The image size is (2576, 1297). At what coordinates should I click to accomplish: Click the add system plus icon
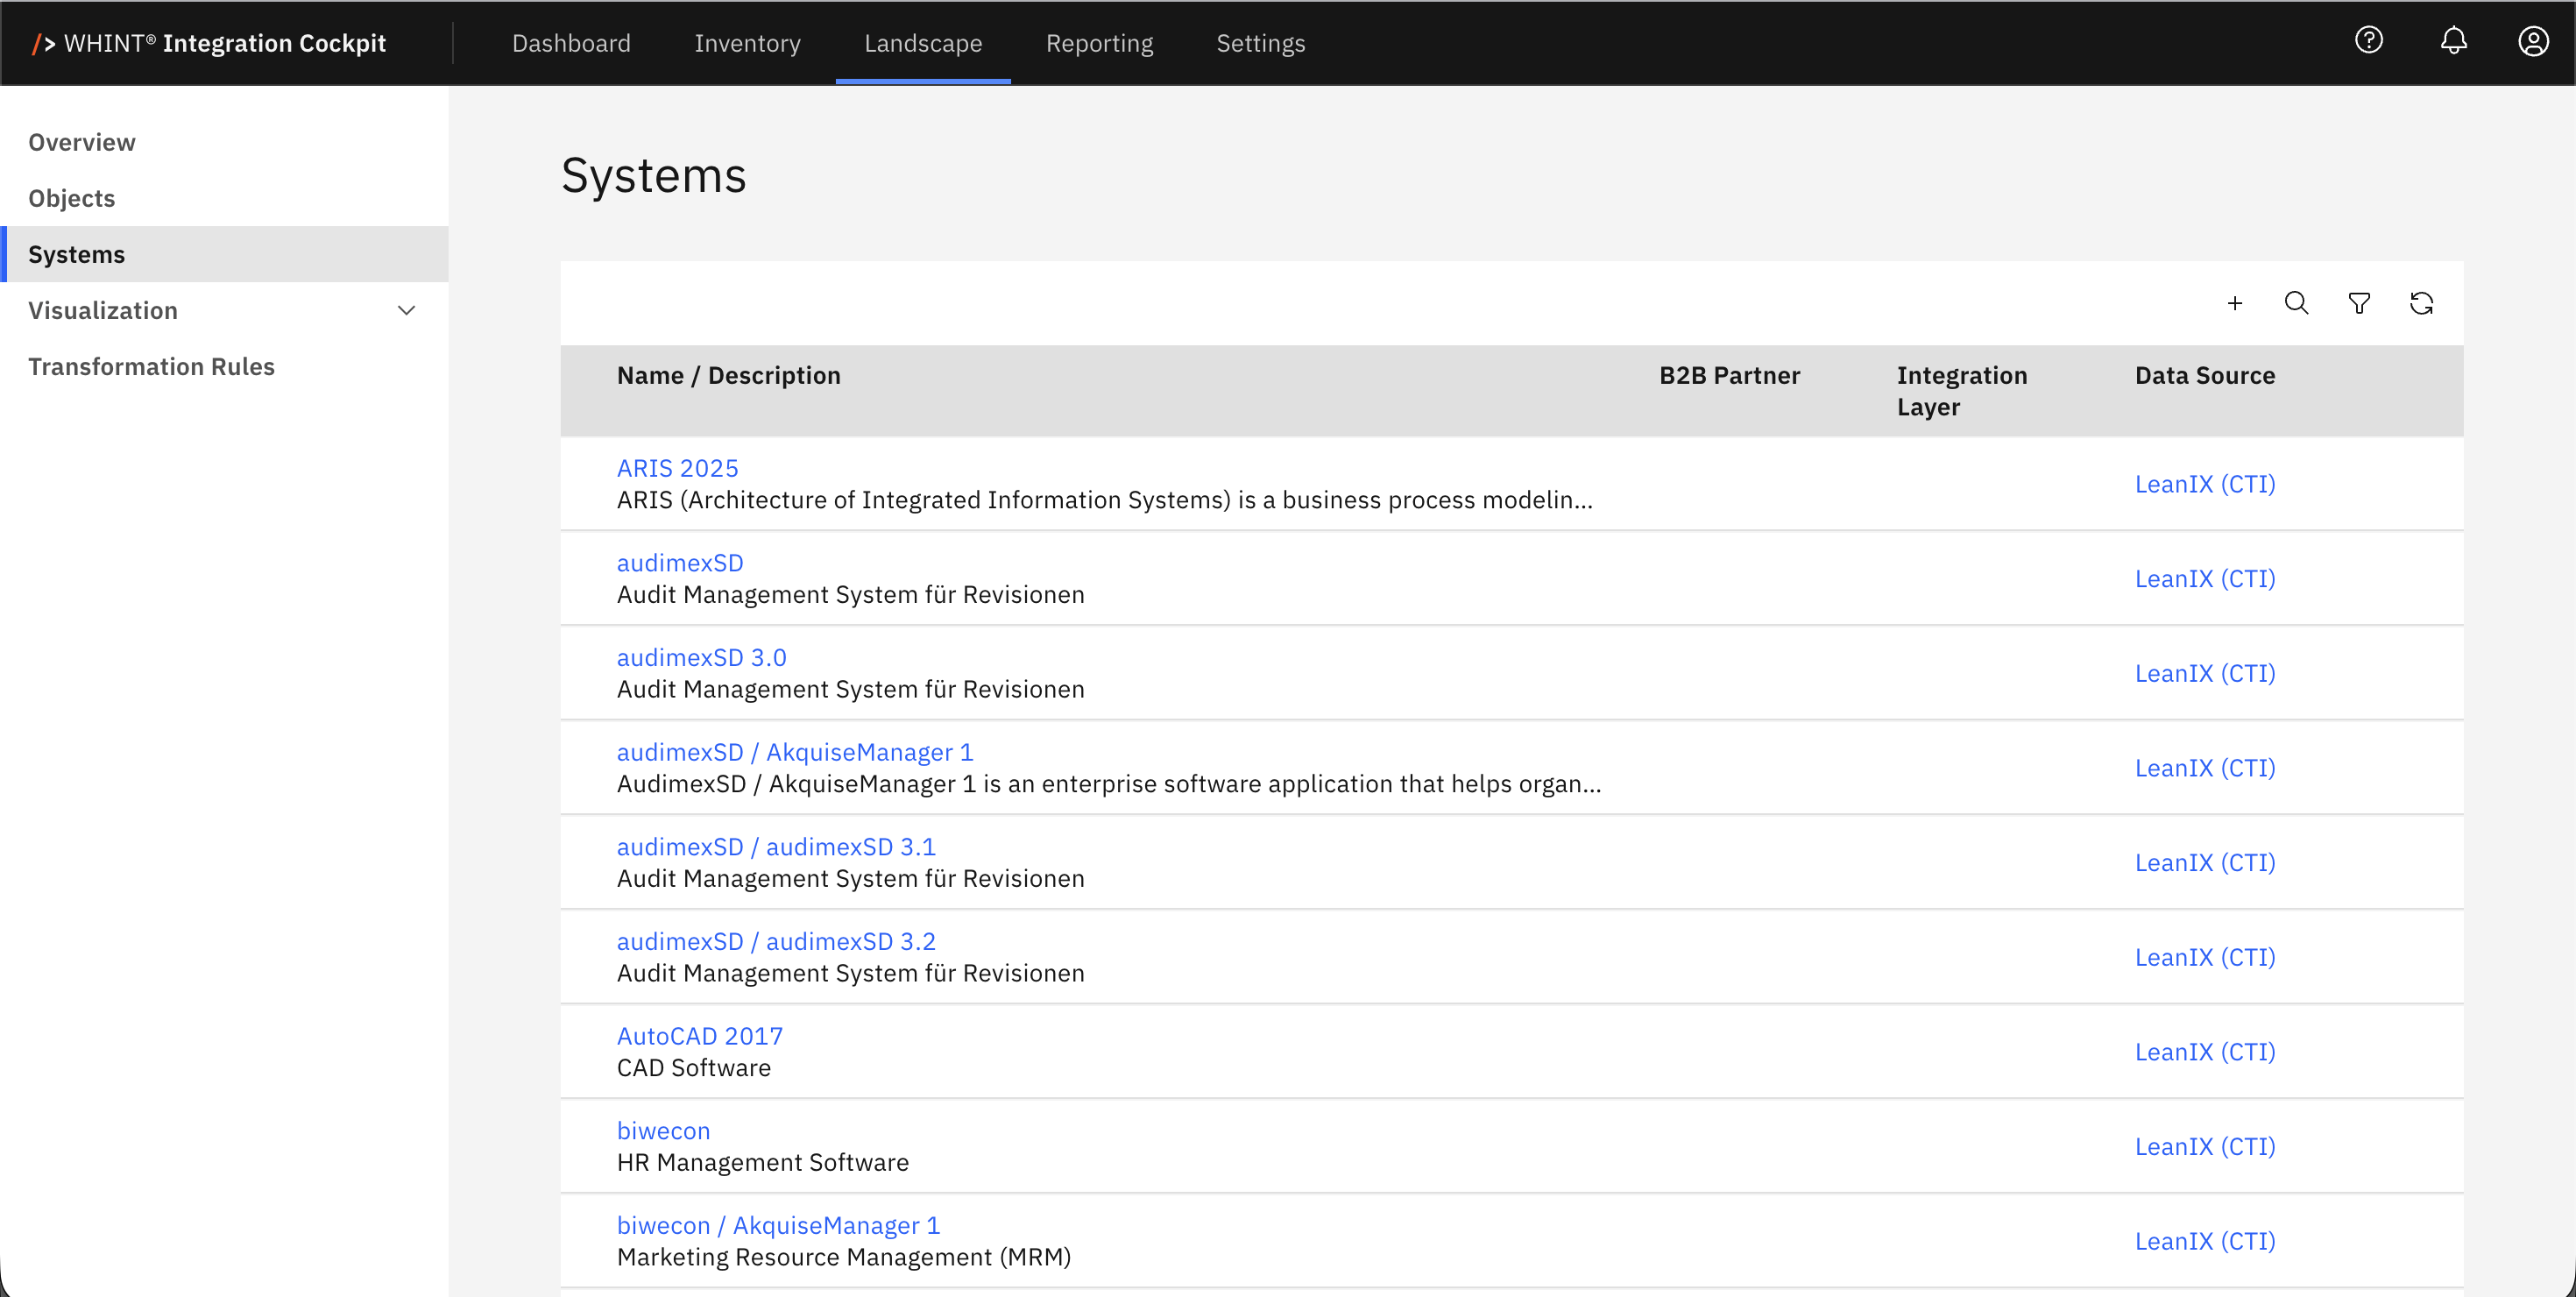point(2235,303)
